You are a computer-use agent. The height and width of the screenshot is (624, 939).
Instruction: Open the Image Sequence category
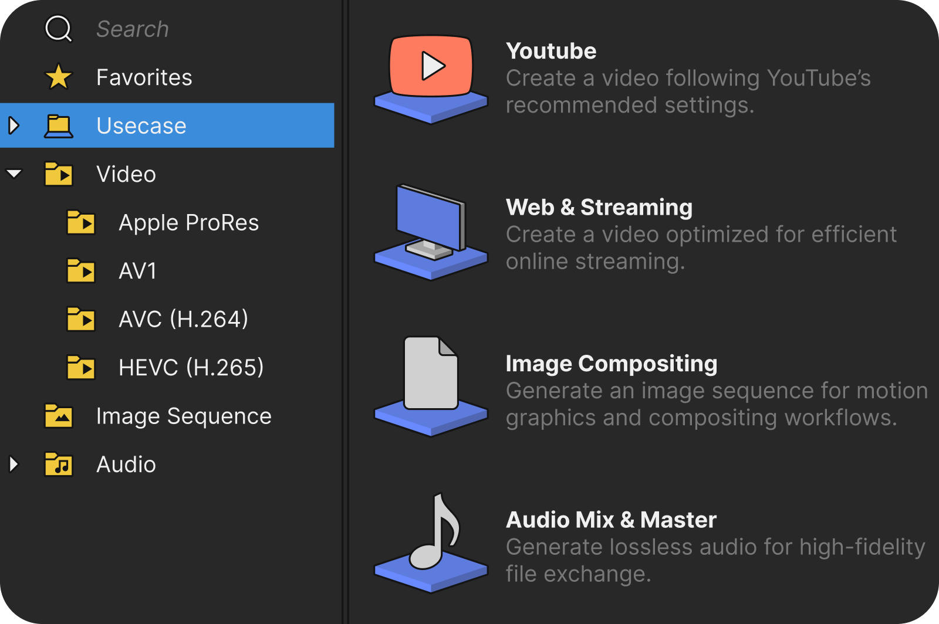pyautogui.click(x=184, y=416)
